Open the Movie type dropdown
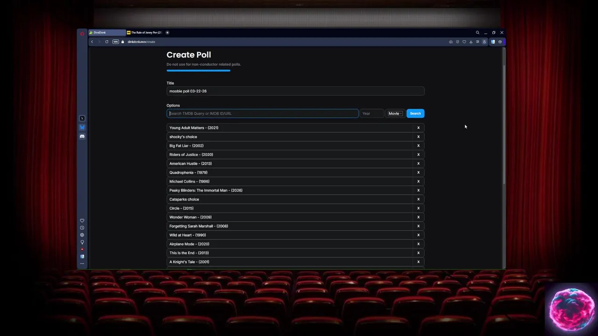Viewport: 598px width, 336px height. pyautogui.click(x=395, y=113)
